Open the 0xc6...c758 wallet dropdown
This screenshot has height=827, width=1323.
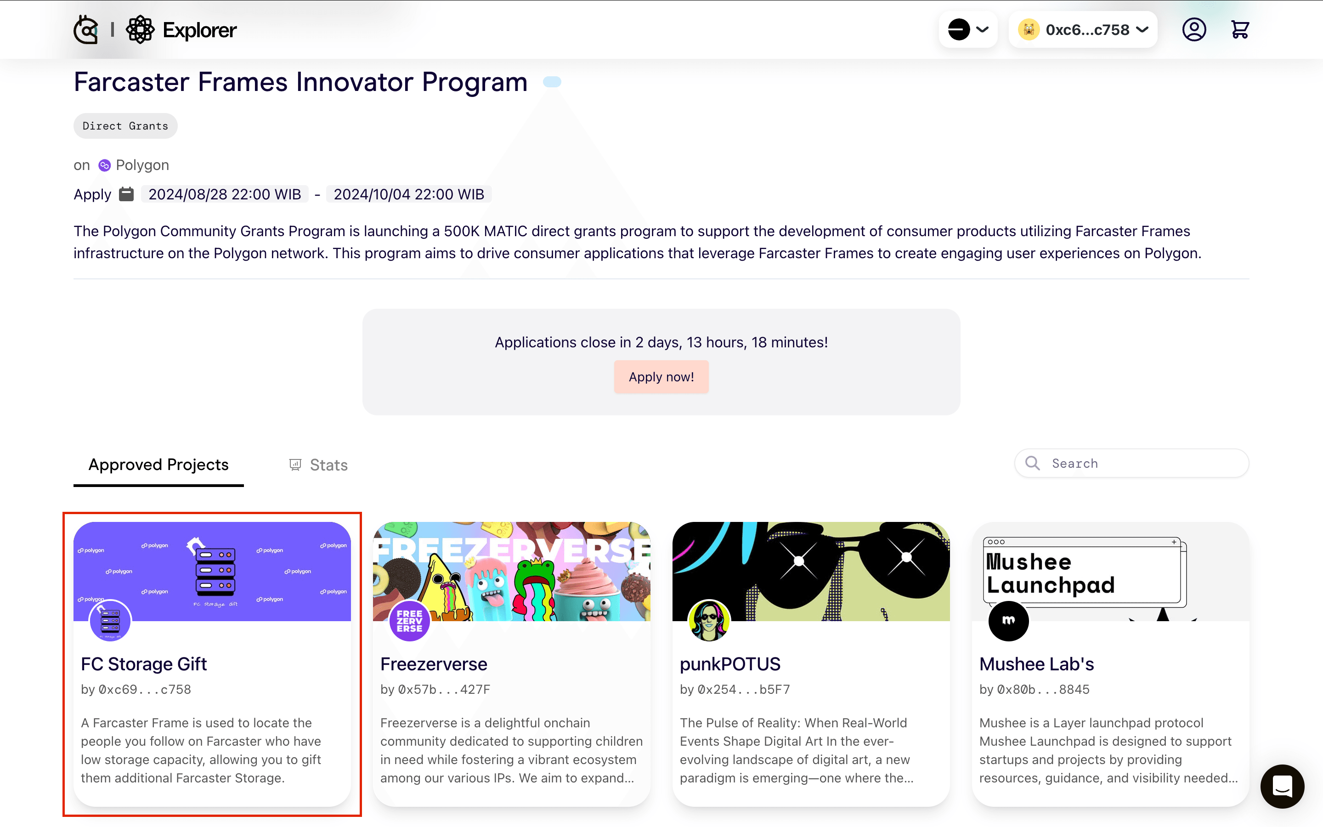coord(1083,29)
